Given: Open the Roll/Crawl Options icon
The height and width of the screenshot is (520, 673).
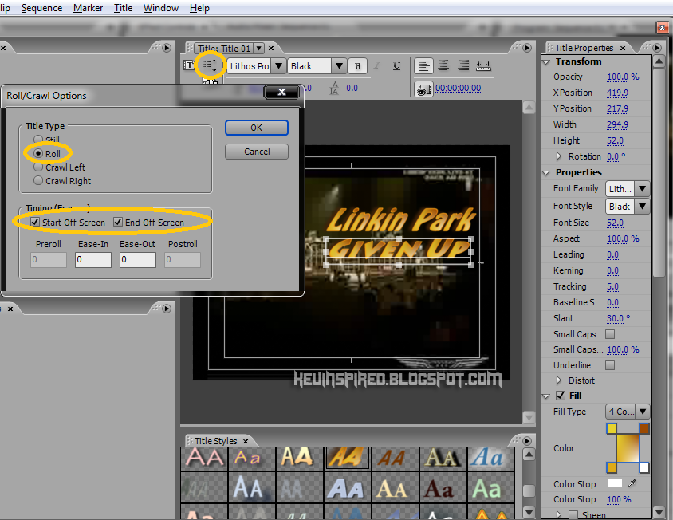Looking at the screenshot, I should pos(210,65).
